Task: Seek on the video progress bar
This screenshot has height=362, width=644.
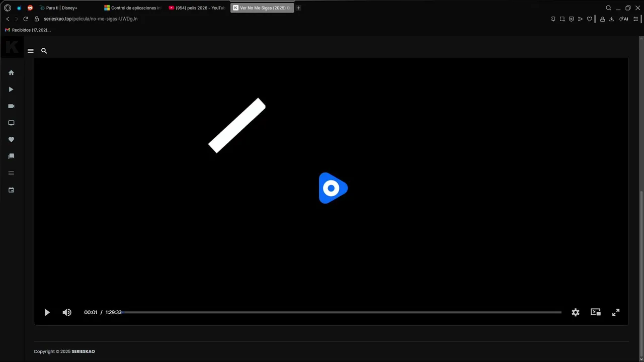Action: [x=342, y=312]
